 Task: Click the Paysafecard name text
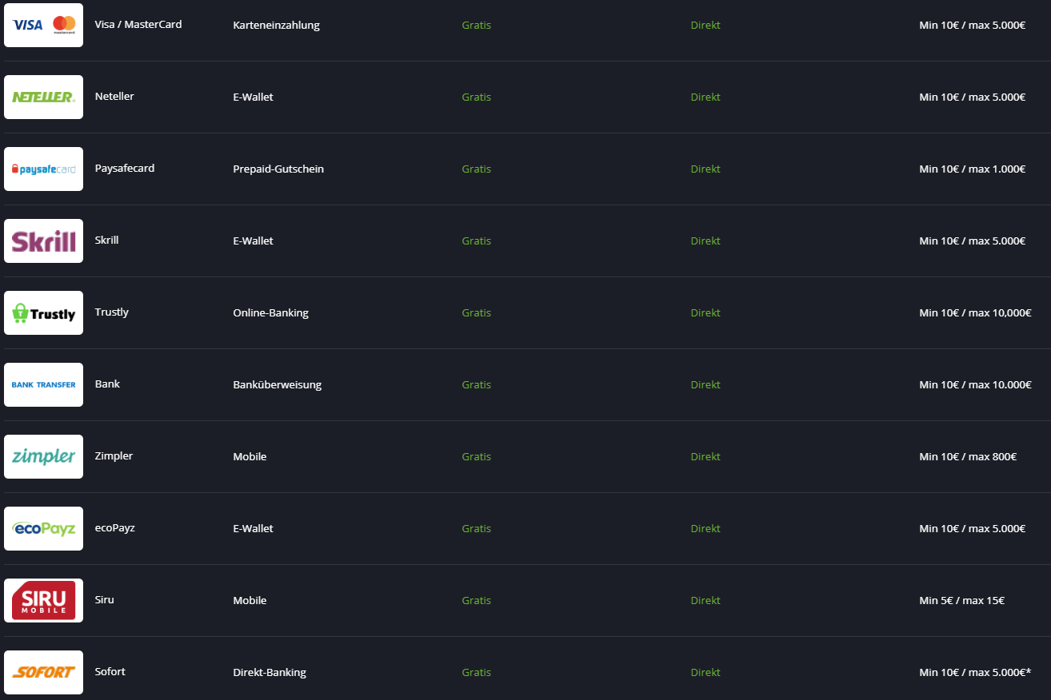[x=125, y=169]
